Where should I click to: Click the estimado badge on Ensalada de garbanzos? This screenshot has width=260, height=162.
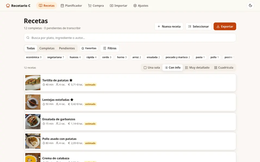coord(90,124)
